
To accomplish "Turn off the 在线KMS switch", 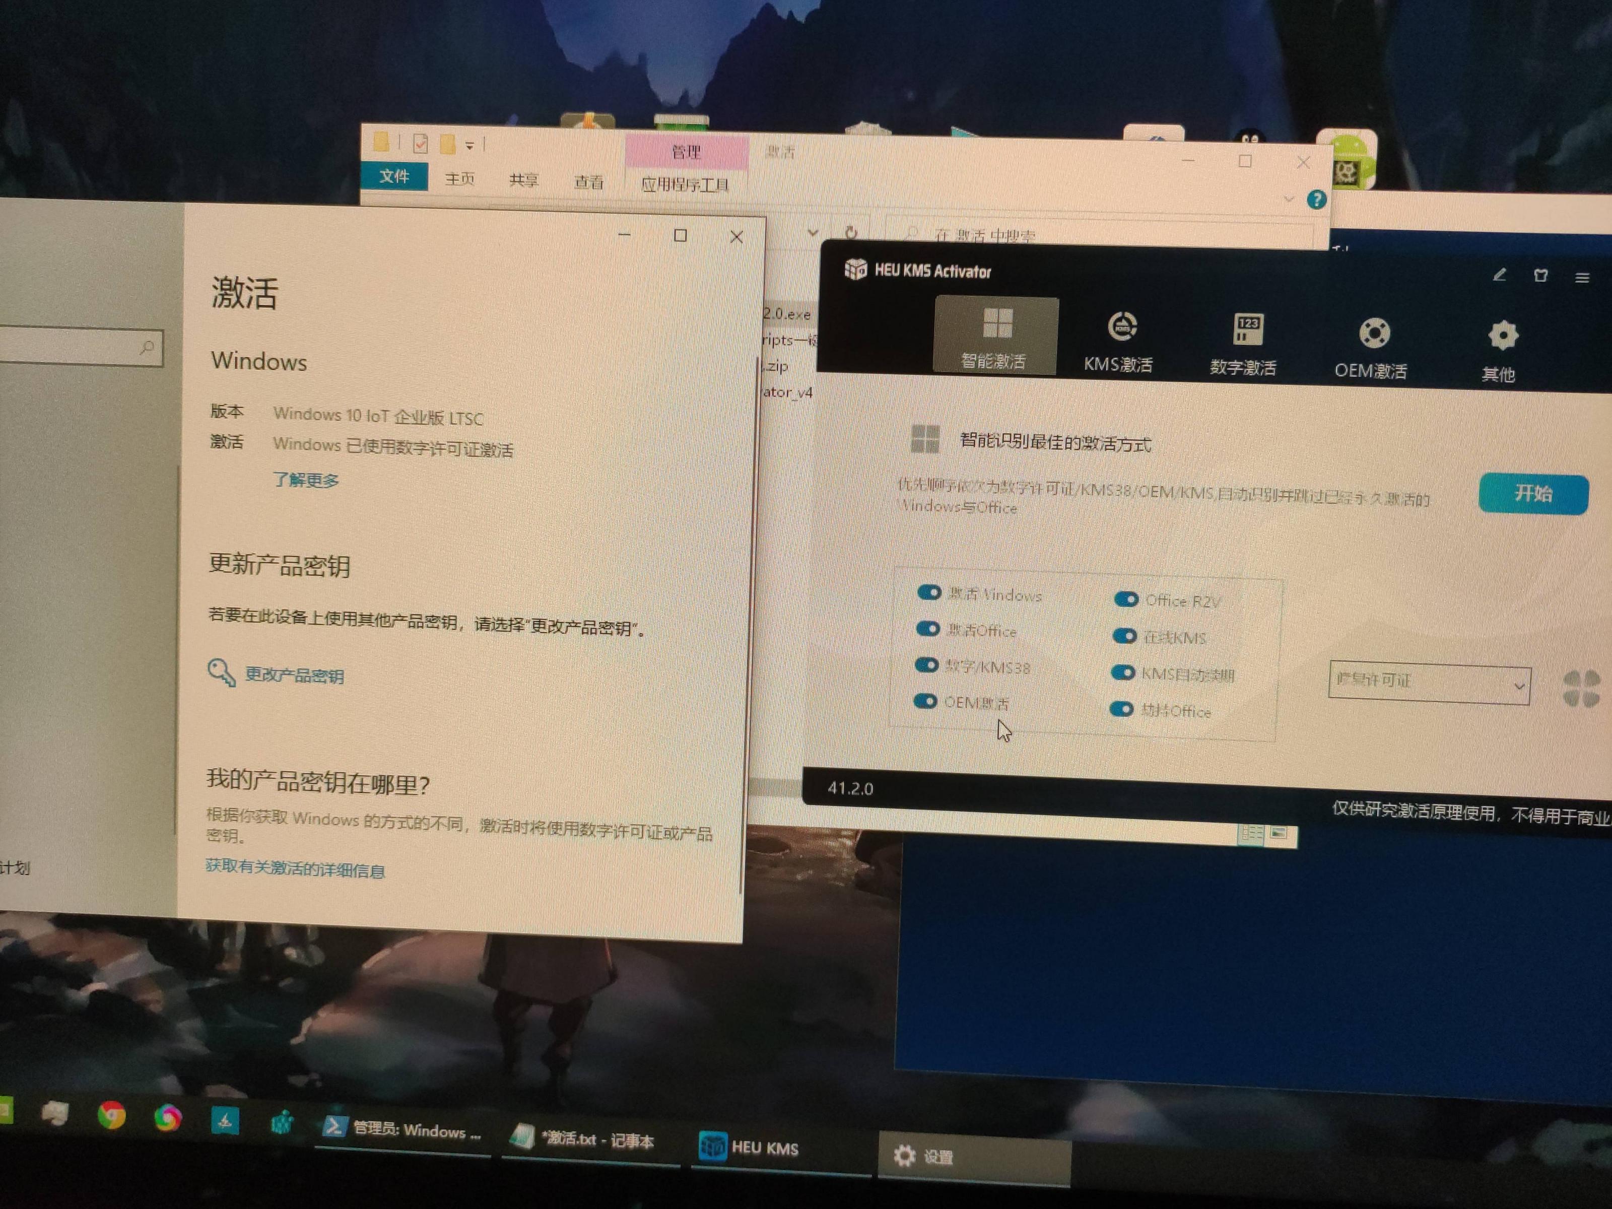I will (1124, 636).
